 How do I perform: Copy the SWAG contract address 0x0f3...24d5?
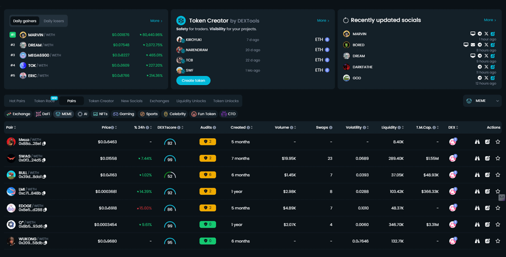click(x=44, y=160)
